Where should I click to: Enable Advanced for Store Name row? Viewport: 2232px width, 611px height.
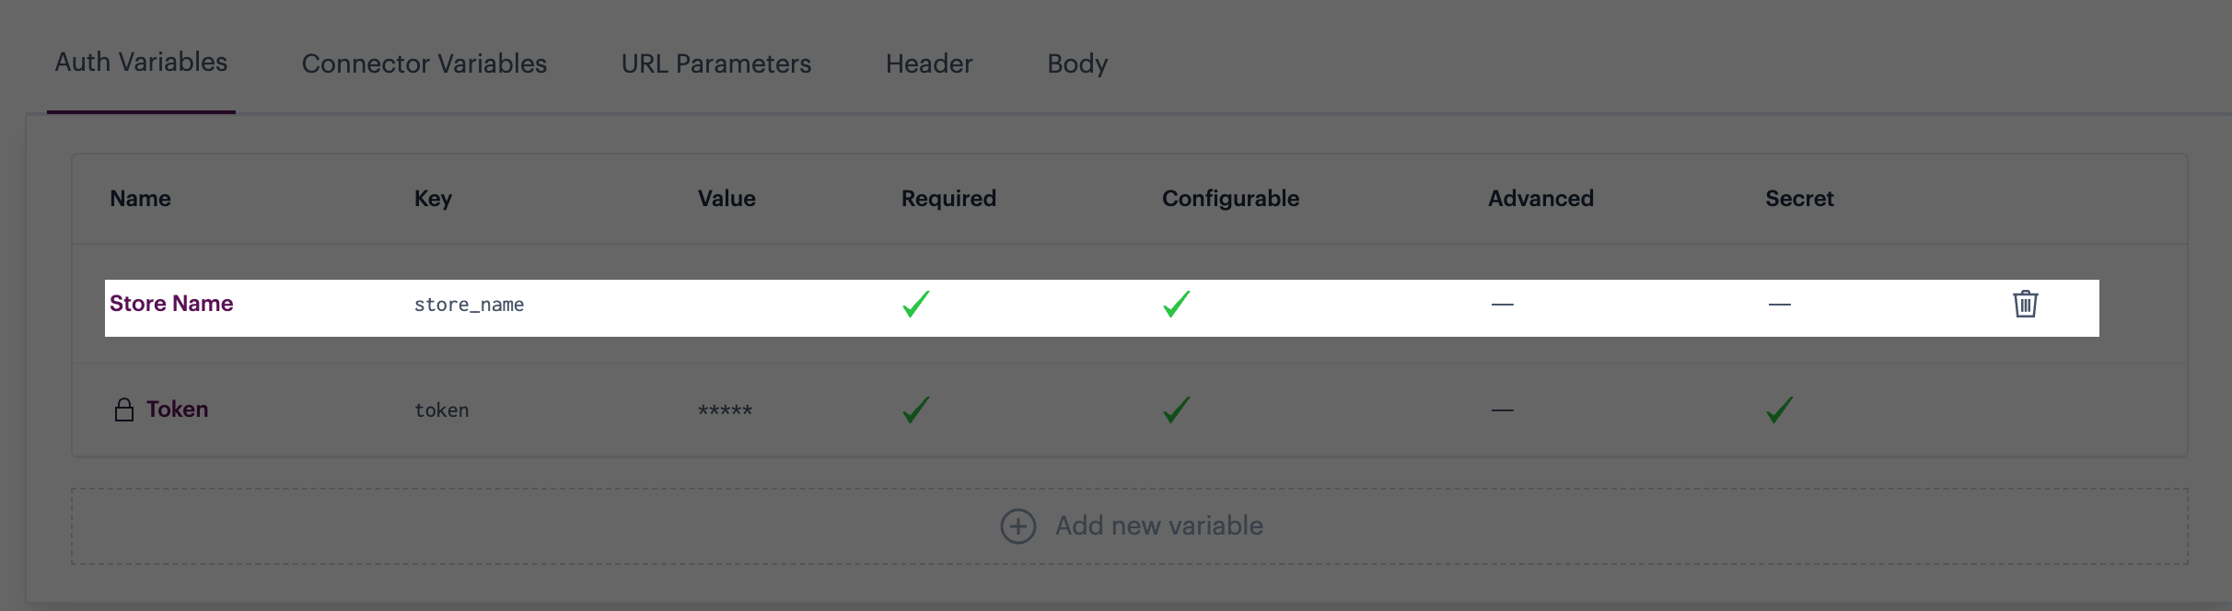click(1503, 305)
